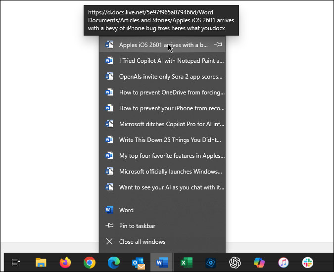Click the Excel icon in the taskbar
Viewport: 334px width, 272px height.
coord(186,263)
